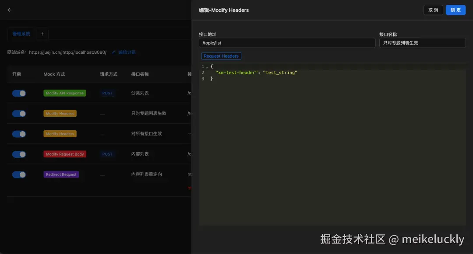Select the 管理系统 group tab
Image resolution: width=473 pixels, height=254 pixels.
tap(21, 34)
